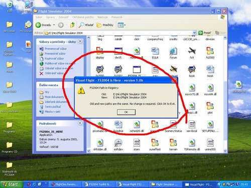
Task: Toggle the Priečinky folders pane
Action: point(105,25)
